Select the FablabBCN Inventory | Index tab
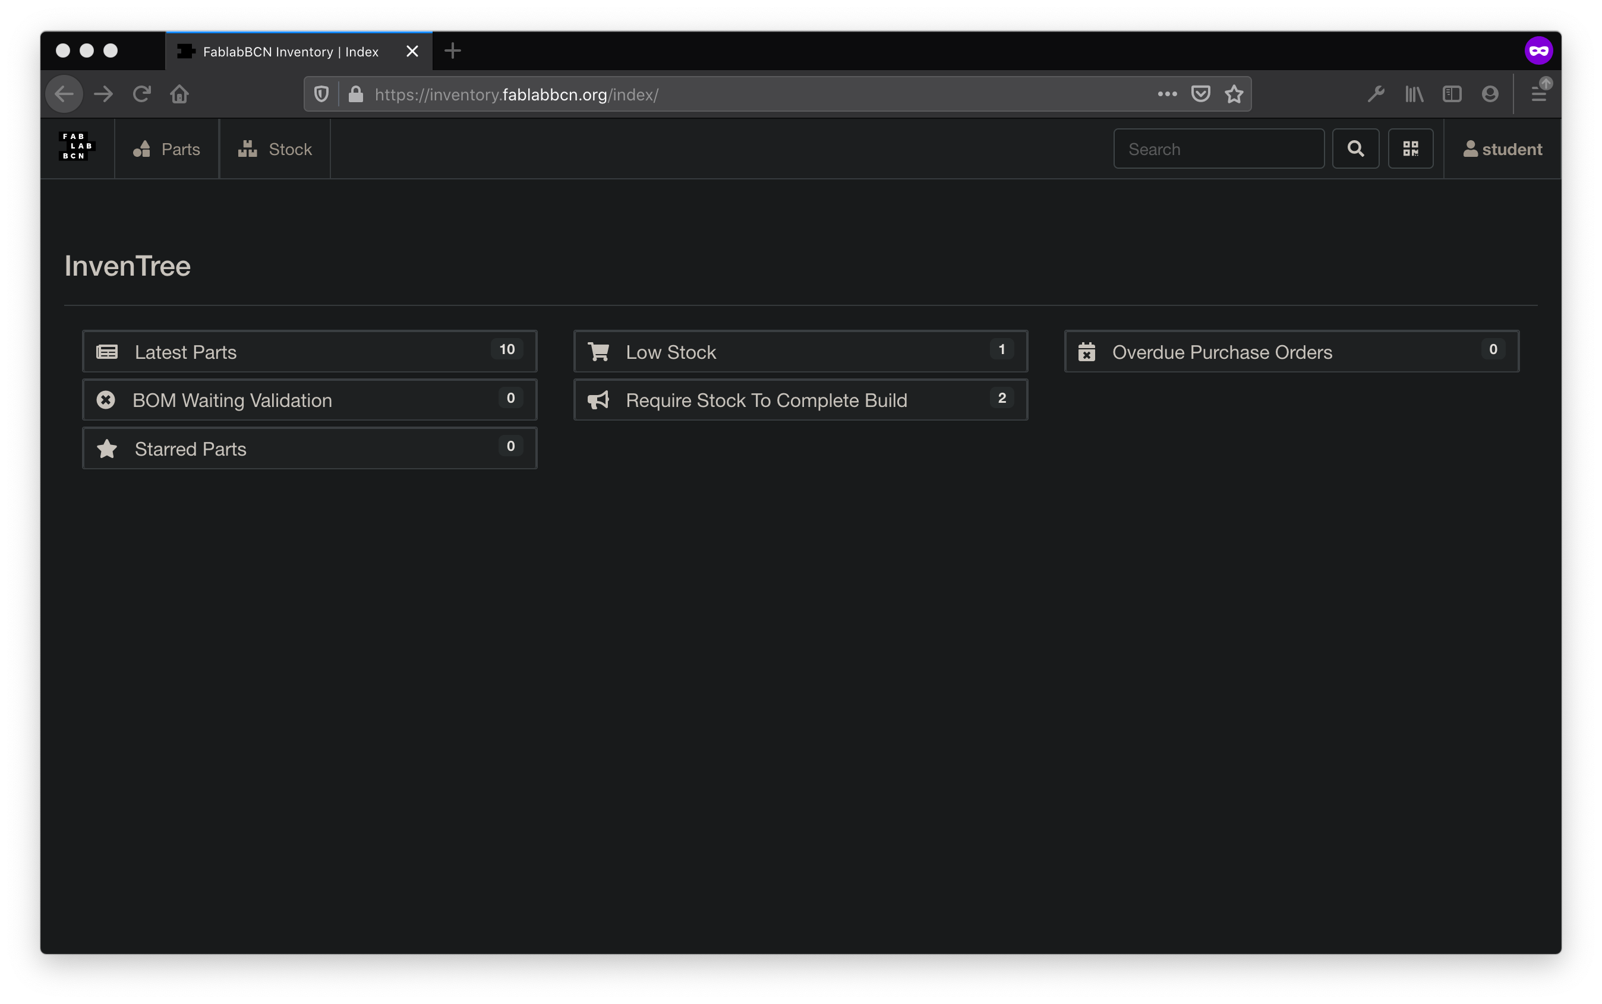The image size is (1602, 1004). point(299,51)
